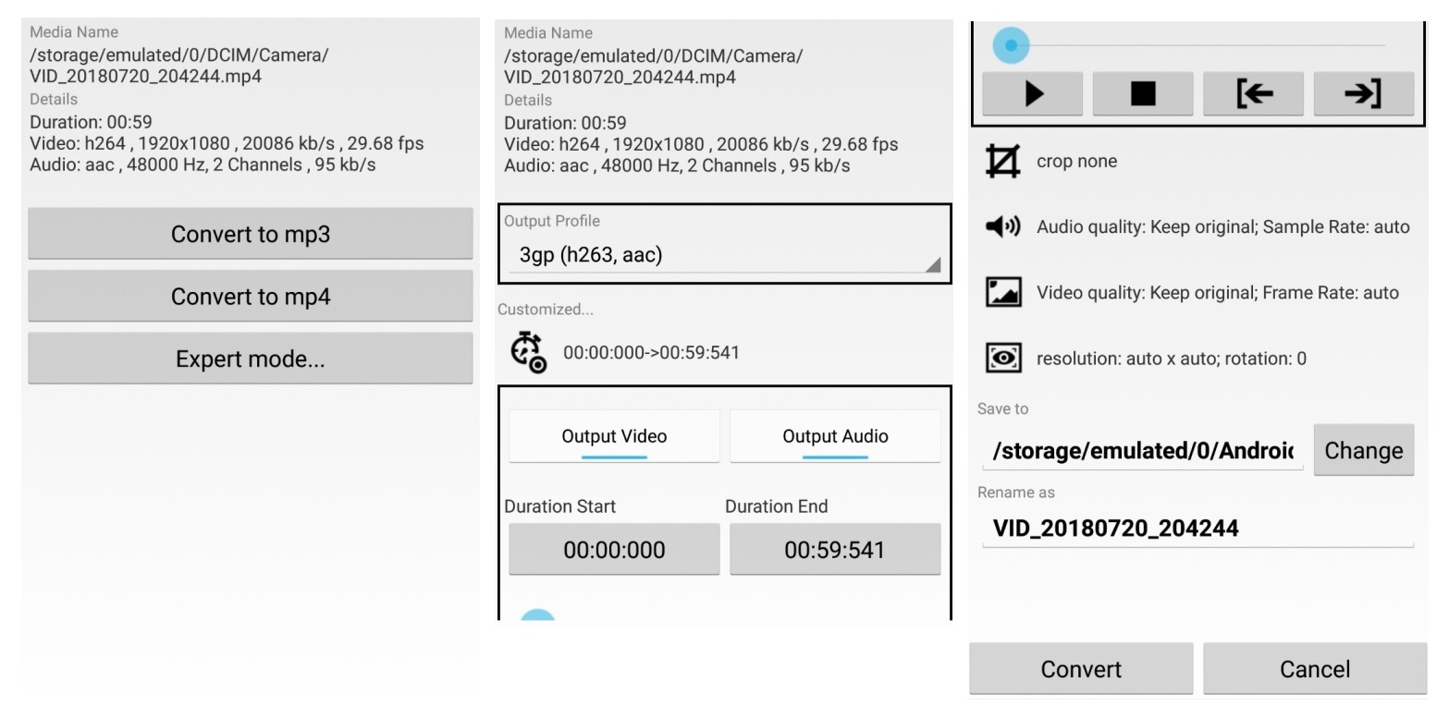Click the 00:00:000->00:59:541 trim range text
The image size is (1449, 718).
[651, 352]
